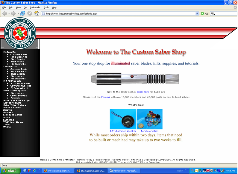Reload the page with the refresh icon
The height and width of the screenshot is (174, 238).
[23, 13]
